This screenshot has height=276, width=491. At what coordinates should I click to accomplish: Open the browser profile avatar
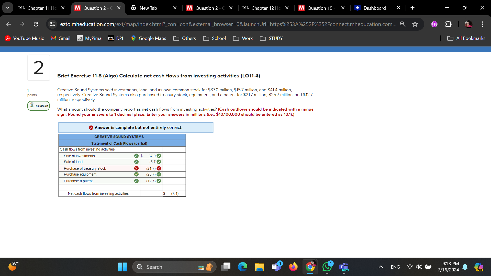(x=469, y=24)
